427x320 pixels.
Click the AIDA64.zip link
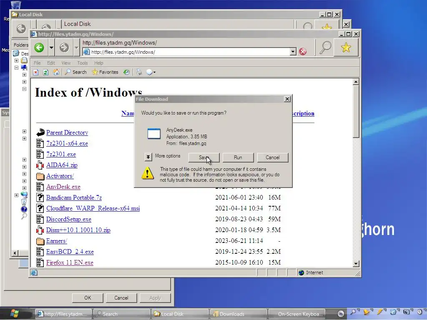(62, 165)
